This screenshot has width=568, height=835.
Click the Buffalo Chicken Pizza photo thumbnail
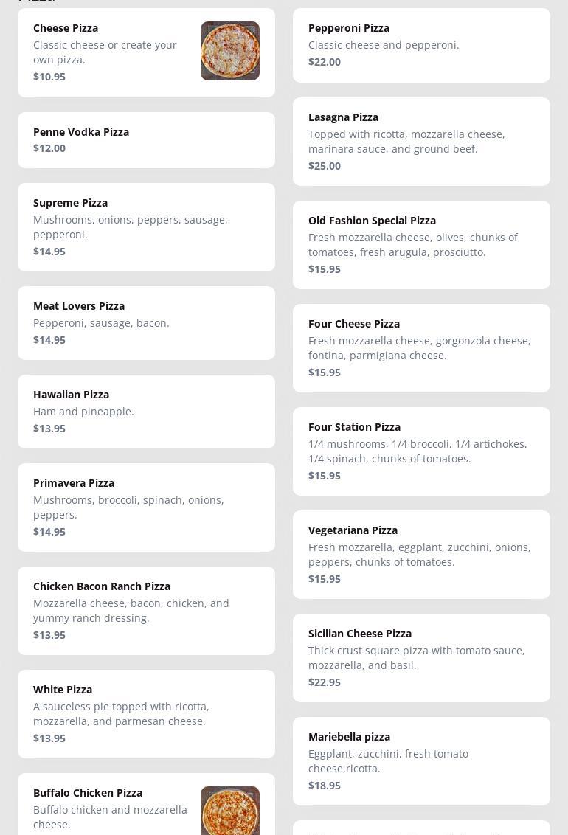pyautogui.click(x=230, y=810)
